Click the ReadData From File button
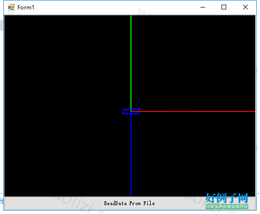Screen dimensions: 260x214 [x=130, y=203]
